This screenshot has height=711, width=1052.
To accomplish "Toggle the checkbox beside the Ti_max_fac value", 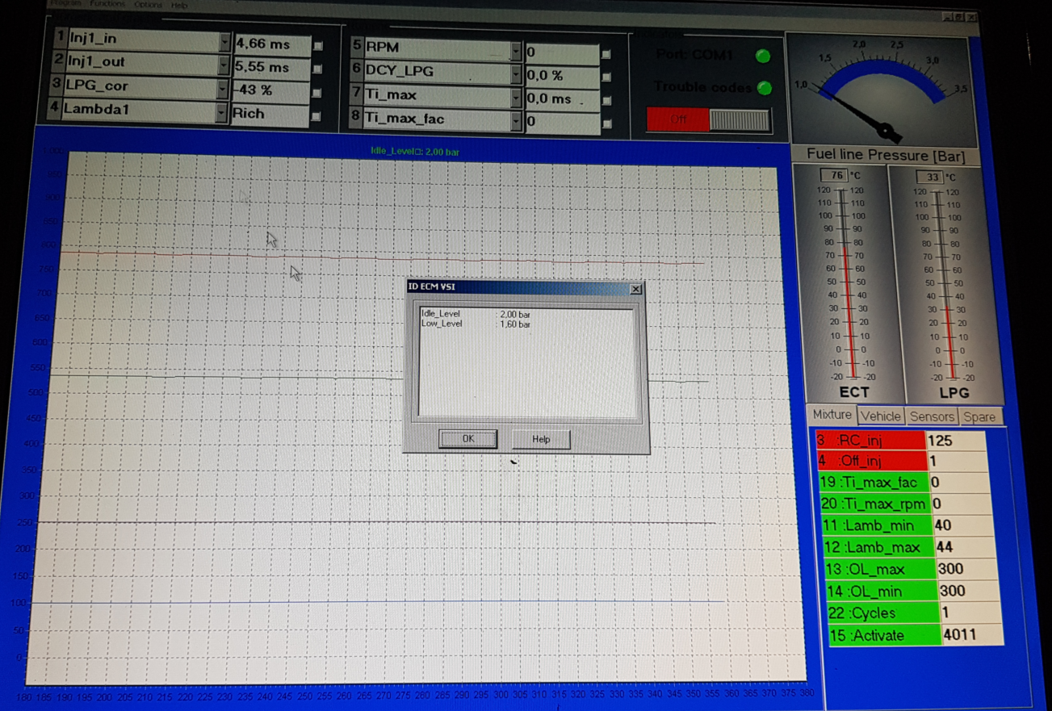I will tap(607, 124).
